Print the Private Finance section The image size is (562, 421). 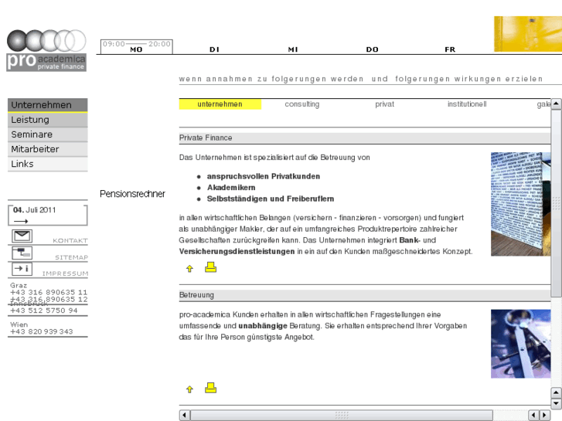point(210,267)
